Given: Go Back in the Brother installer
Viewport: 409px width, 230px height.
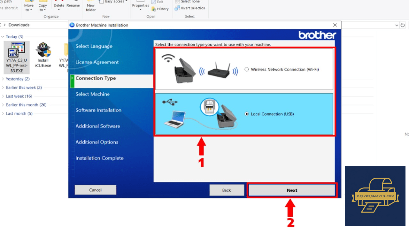Looking at the screenshot, I should (x=226, y=190).
